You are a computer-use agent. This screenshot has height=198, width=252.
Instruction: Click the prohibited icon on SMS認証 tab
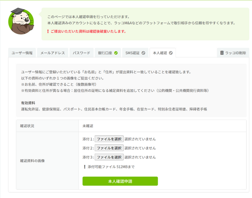[x=143, y=53]
